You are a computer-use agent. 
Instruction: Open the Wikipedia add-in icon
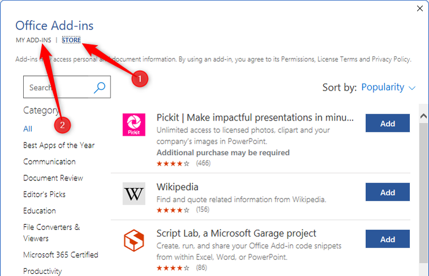click(x=134, y=193)
